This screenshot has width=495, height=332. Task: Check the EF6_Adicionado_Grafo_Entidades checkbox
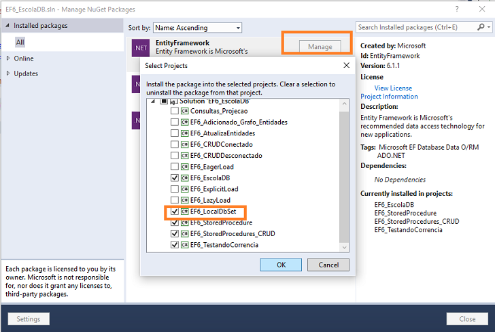(175, 122)
